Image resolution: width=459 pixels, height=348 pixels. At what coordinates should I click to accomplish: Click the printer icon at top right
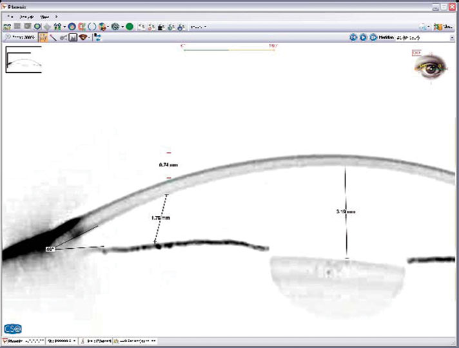[423, 27]
